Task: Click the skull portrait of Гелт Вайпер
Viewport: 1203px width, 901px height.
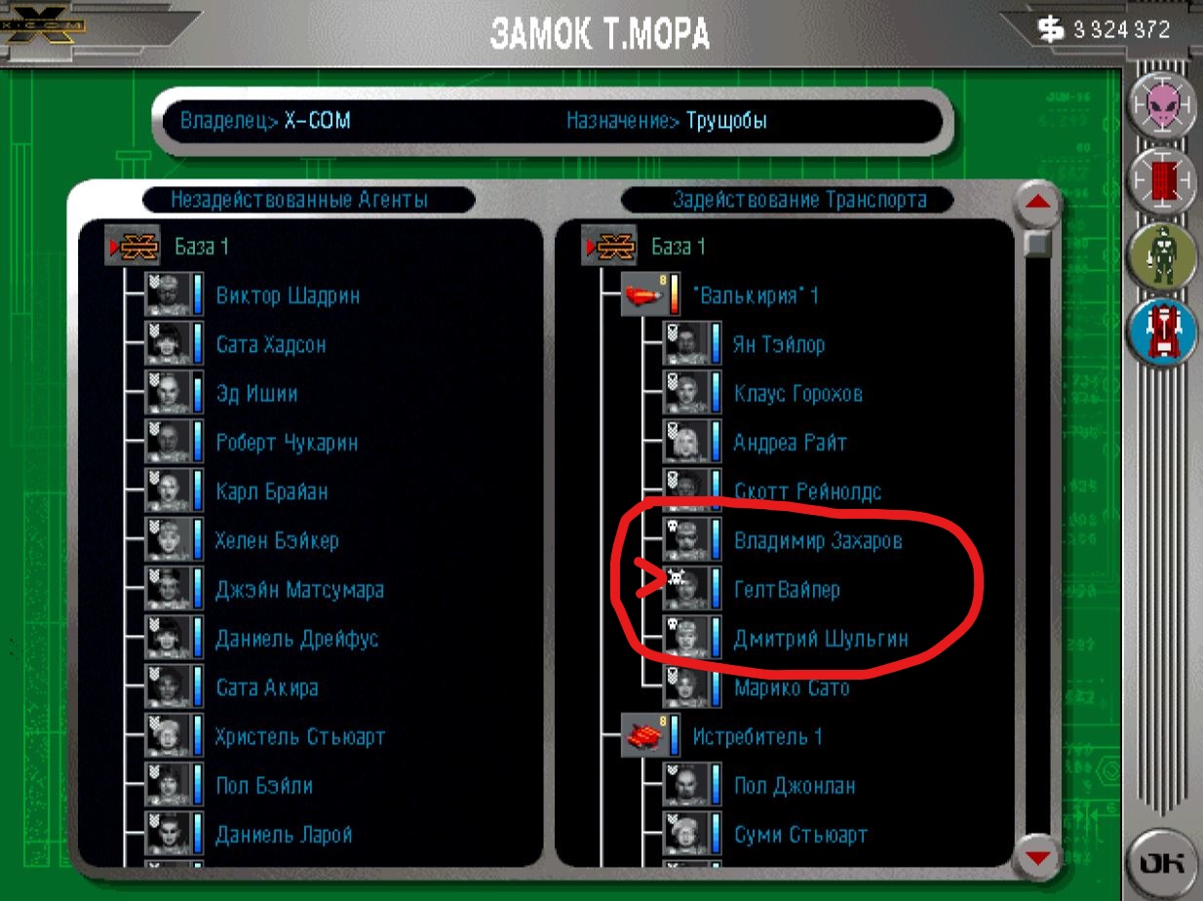Action: click(686, 589)
